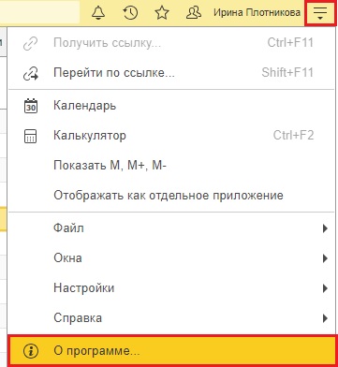Expand the Настройки submenu
Image resolution: width=338 pixels, height=367 pixels.
pos(172,288)
